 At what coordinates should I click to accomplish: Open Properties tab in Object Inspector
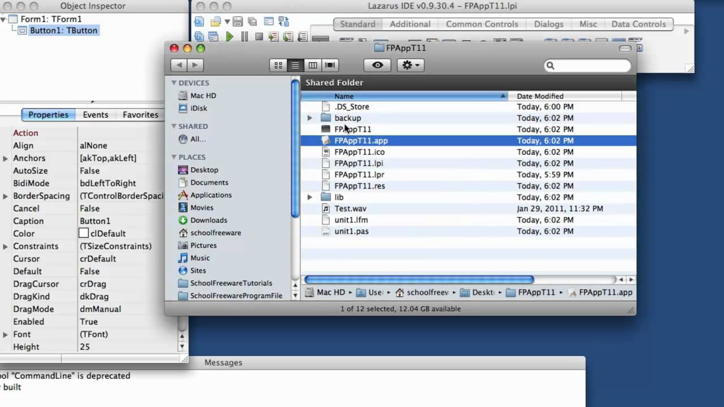(x=48, y=115)
